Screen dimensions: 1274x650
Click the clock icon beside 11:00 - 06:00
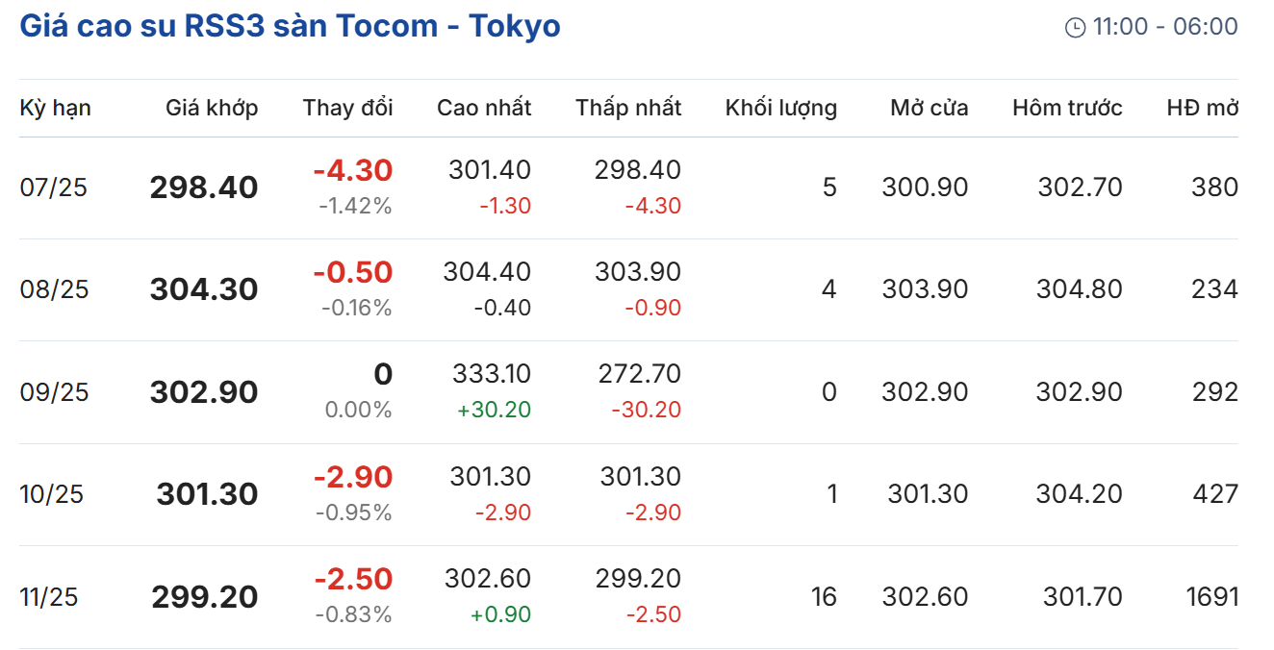(1075, 28)
